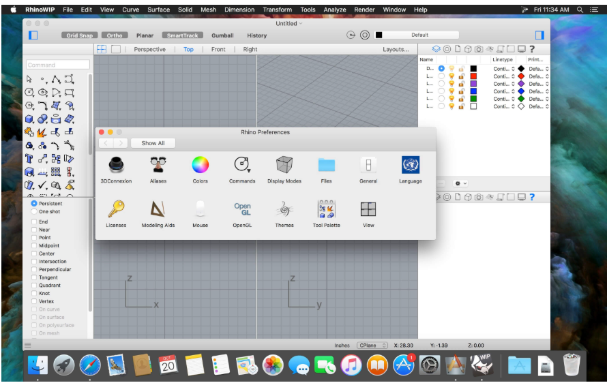The image size is (607, 383).
Task: Open Themes preferences pane
Action: (x=284, y=213)
